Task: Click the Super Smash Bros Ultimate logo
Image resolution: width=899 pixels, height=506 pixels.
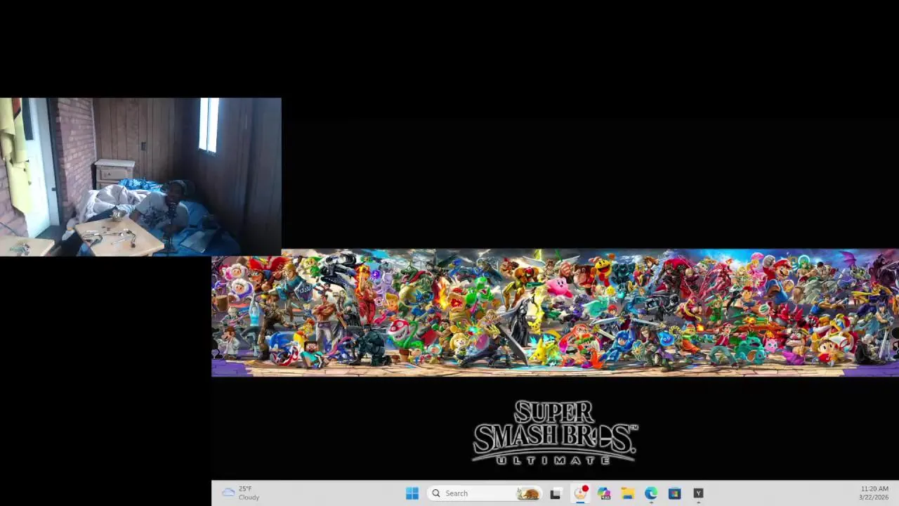Action: tap(555, 432)
